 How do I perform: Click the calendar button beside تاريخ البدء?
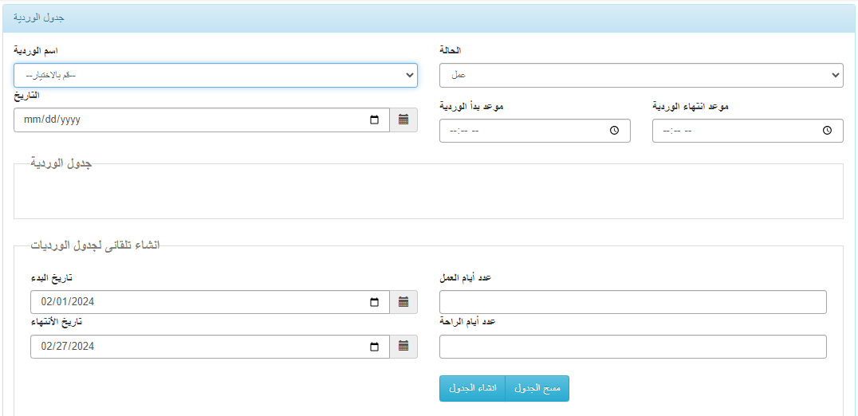[403, 302]
